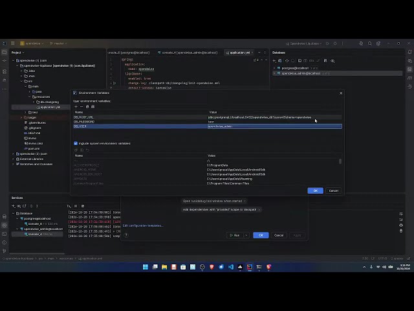Select the DB_HOST_URL variable name
Viewport: 414px width, 311px height.
click(x=83, y=117)
